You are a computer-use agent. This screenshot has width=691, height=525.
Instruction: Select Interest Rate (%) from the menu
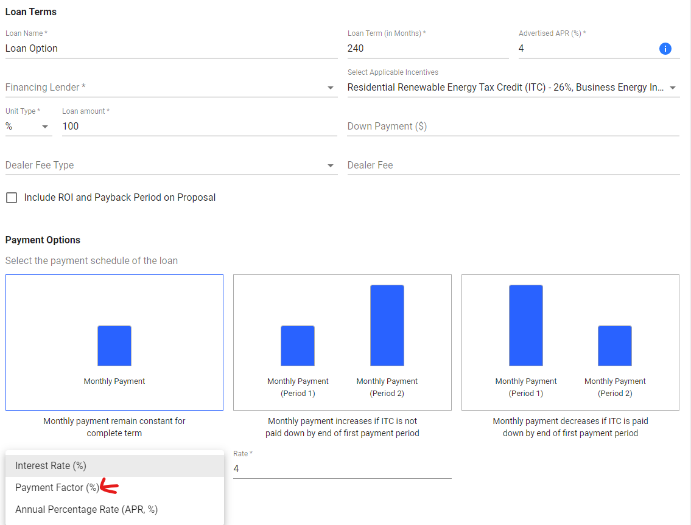click(50, 465)
